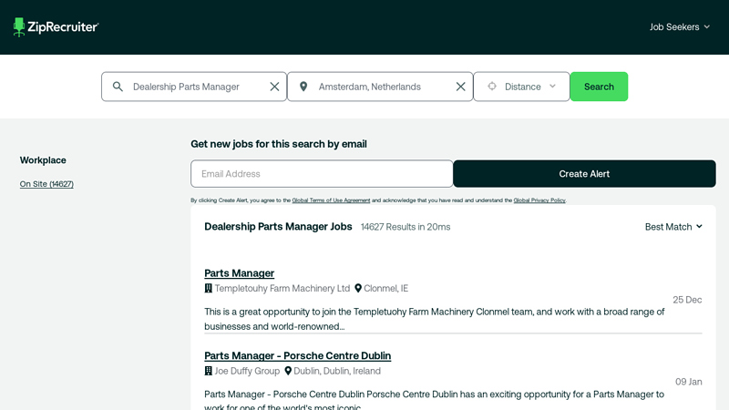Open the Job Seekers menu
This screenshot has width=729, height=410.
coord(679,27)
